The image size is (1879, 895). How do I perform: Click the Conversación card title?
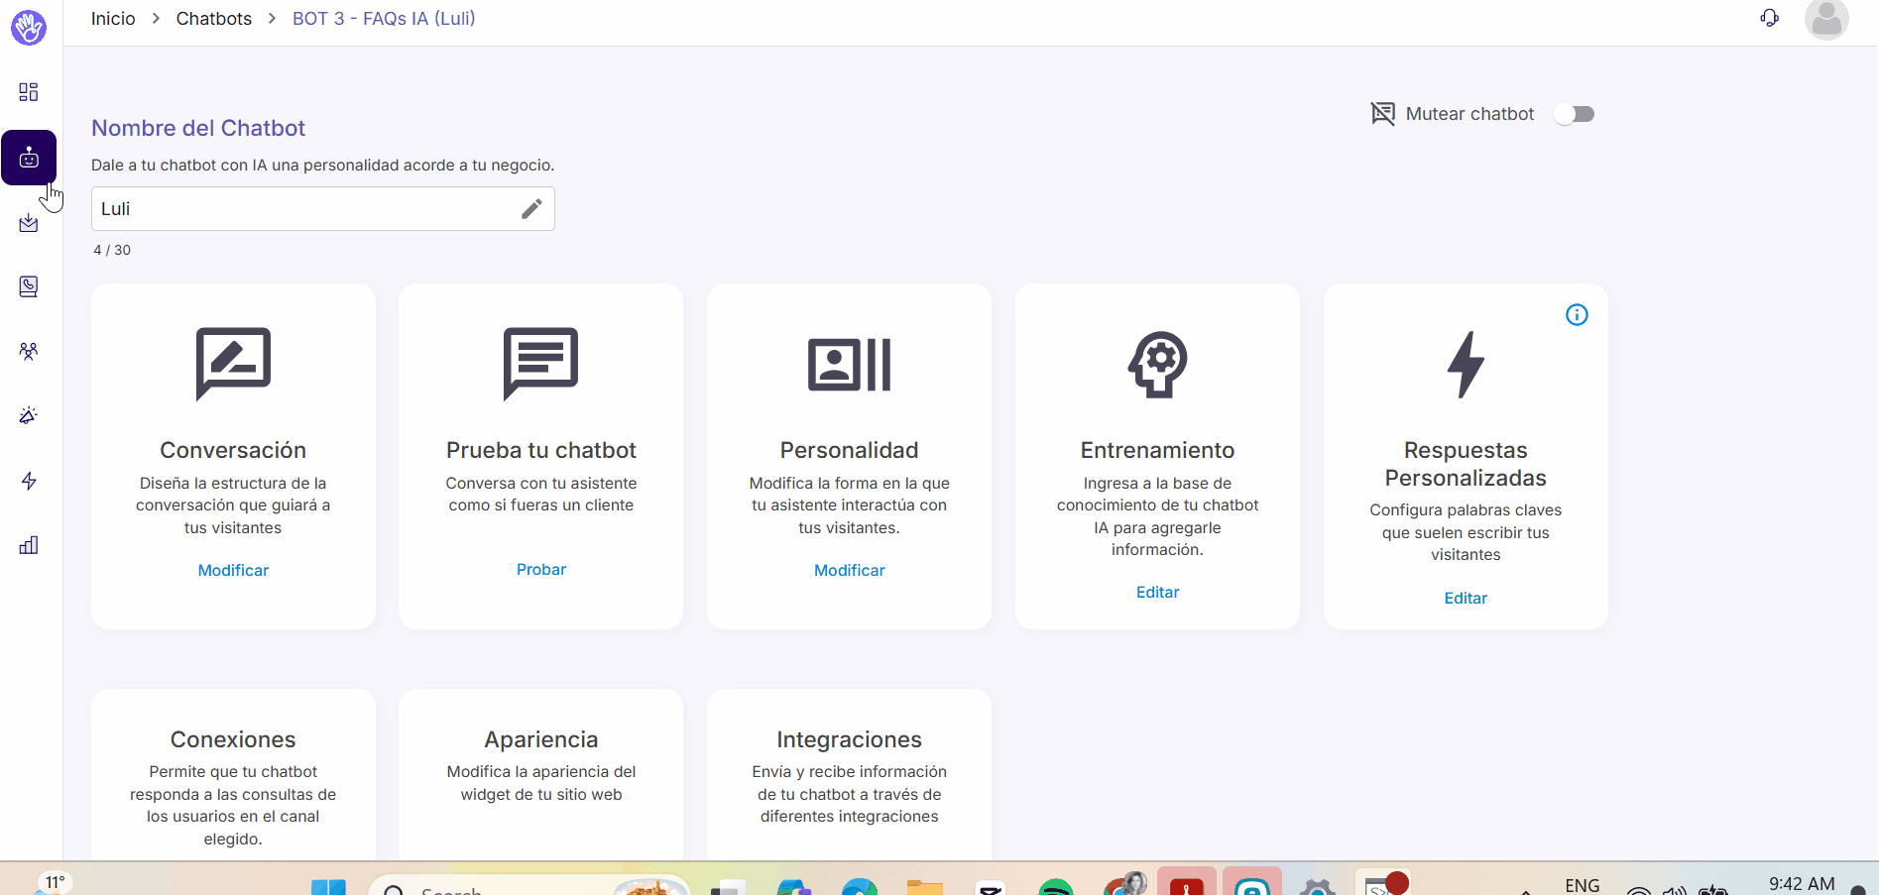233,450
